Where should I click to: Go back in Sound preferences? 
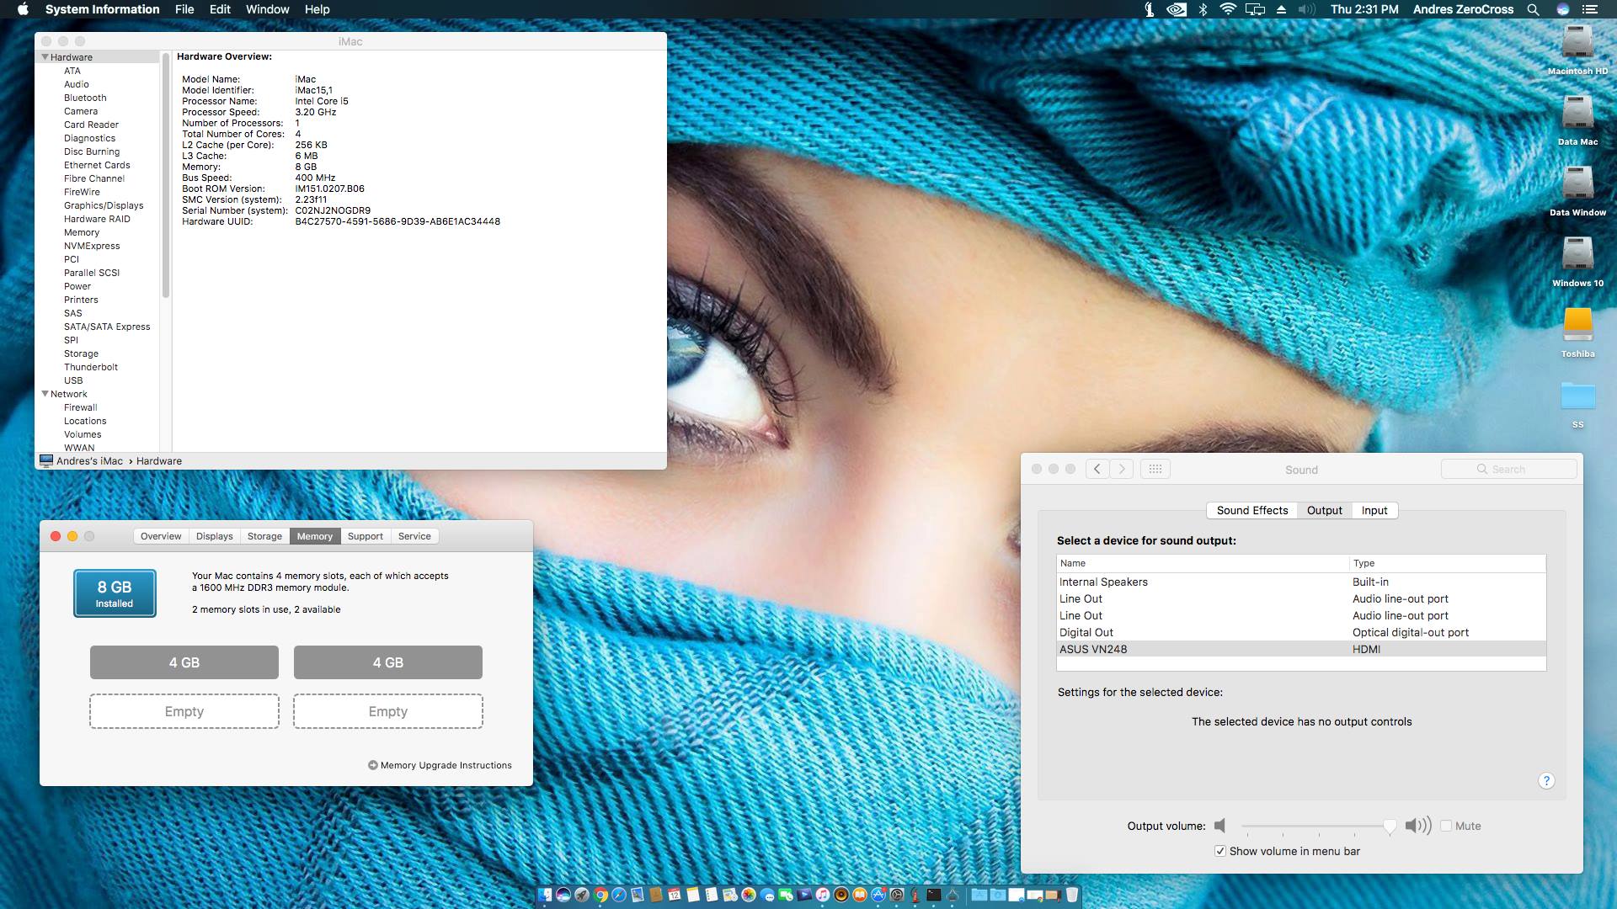pos(1097,469)
